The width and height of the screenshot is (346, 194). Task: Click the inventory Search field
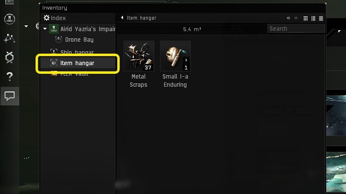click(296, 29)
